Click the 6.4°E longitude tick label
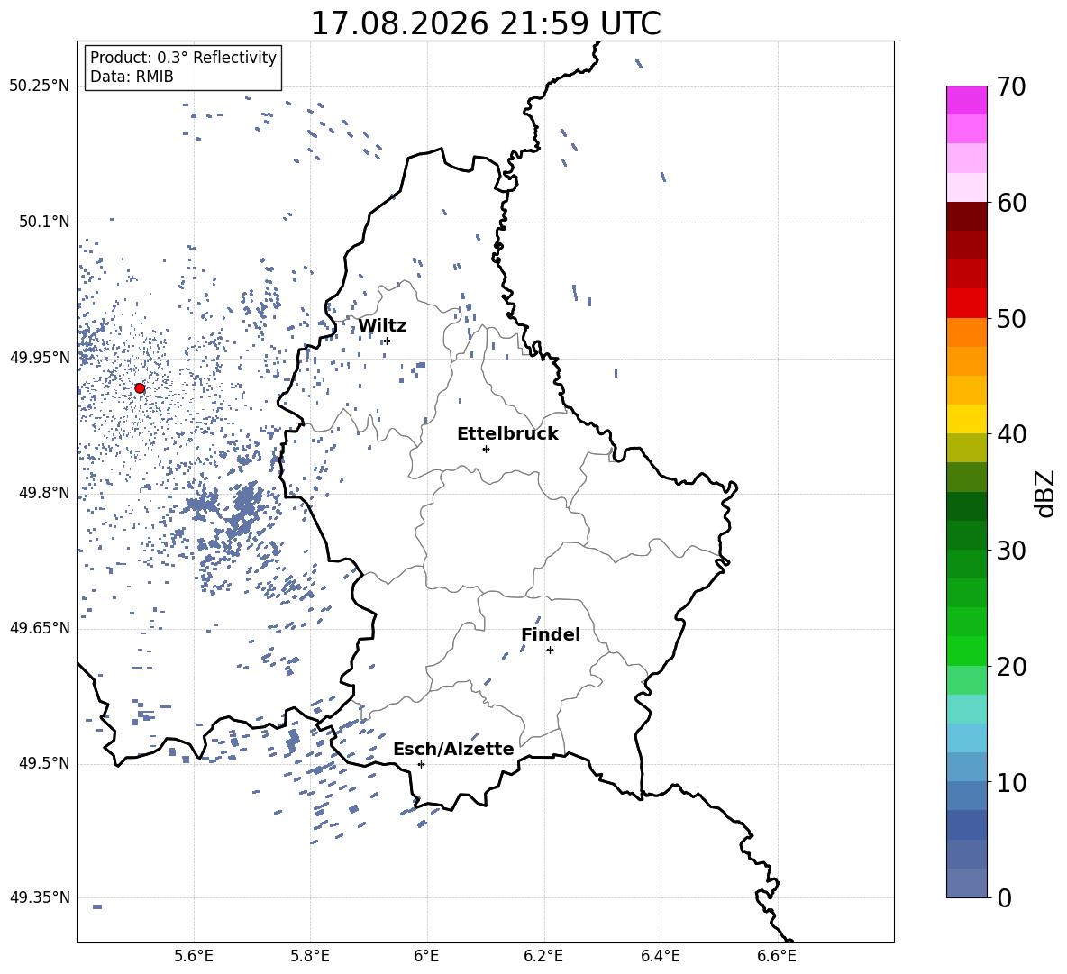1067x974 pixels. click(660, 956)
